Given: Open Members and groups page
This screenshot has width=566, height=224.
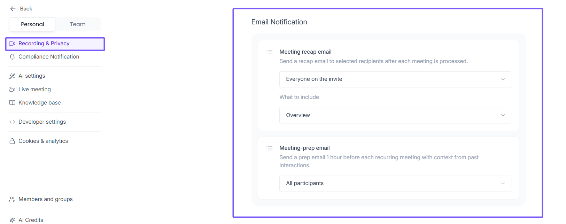Looking at the screenshot, I should pos(46,199).
